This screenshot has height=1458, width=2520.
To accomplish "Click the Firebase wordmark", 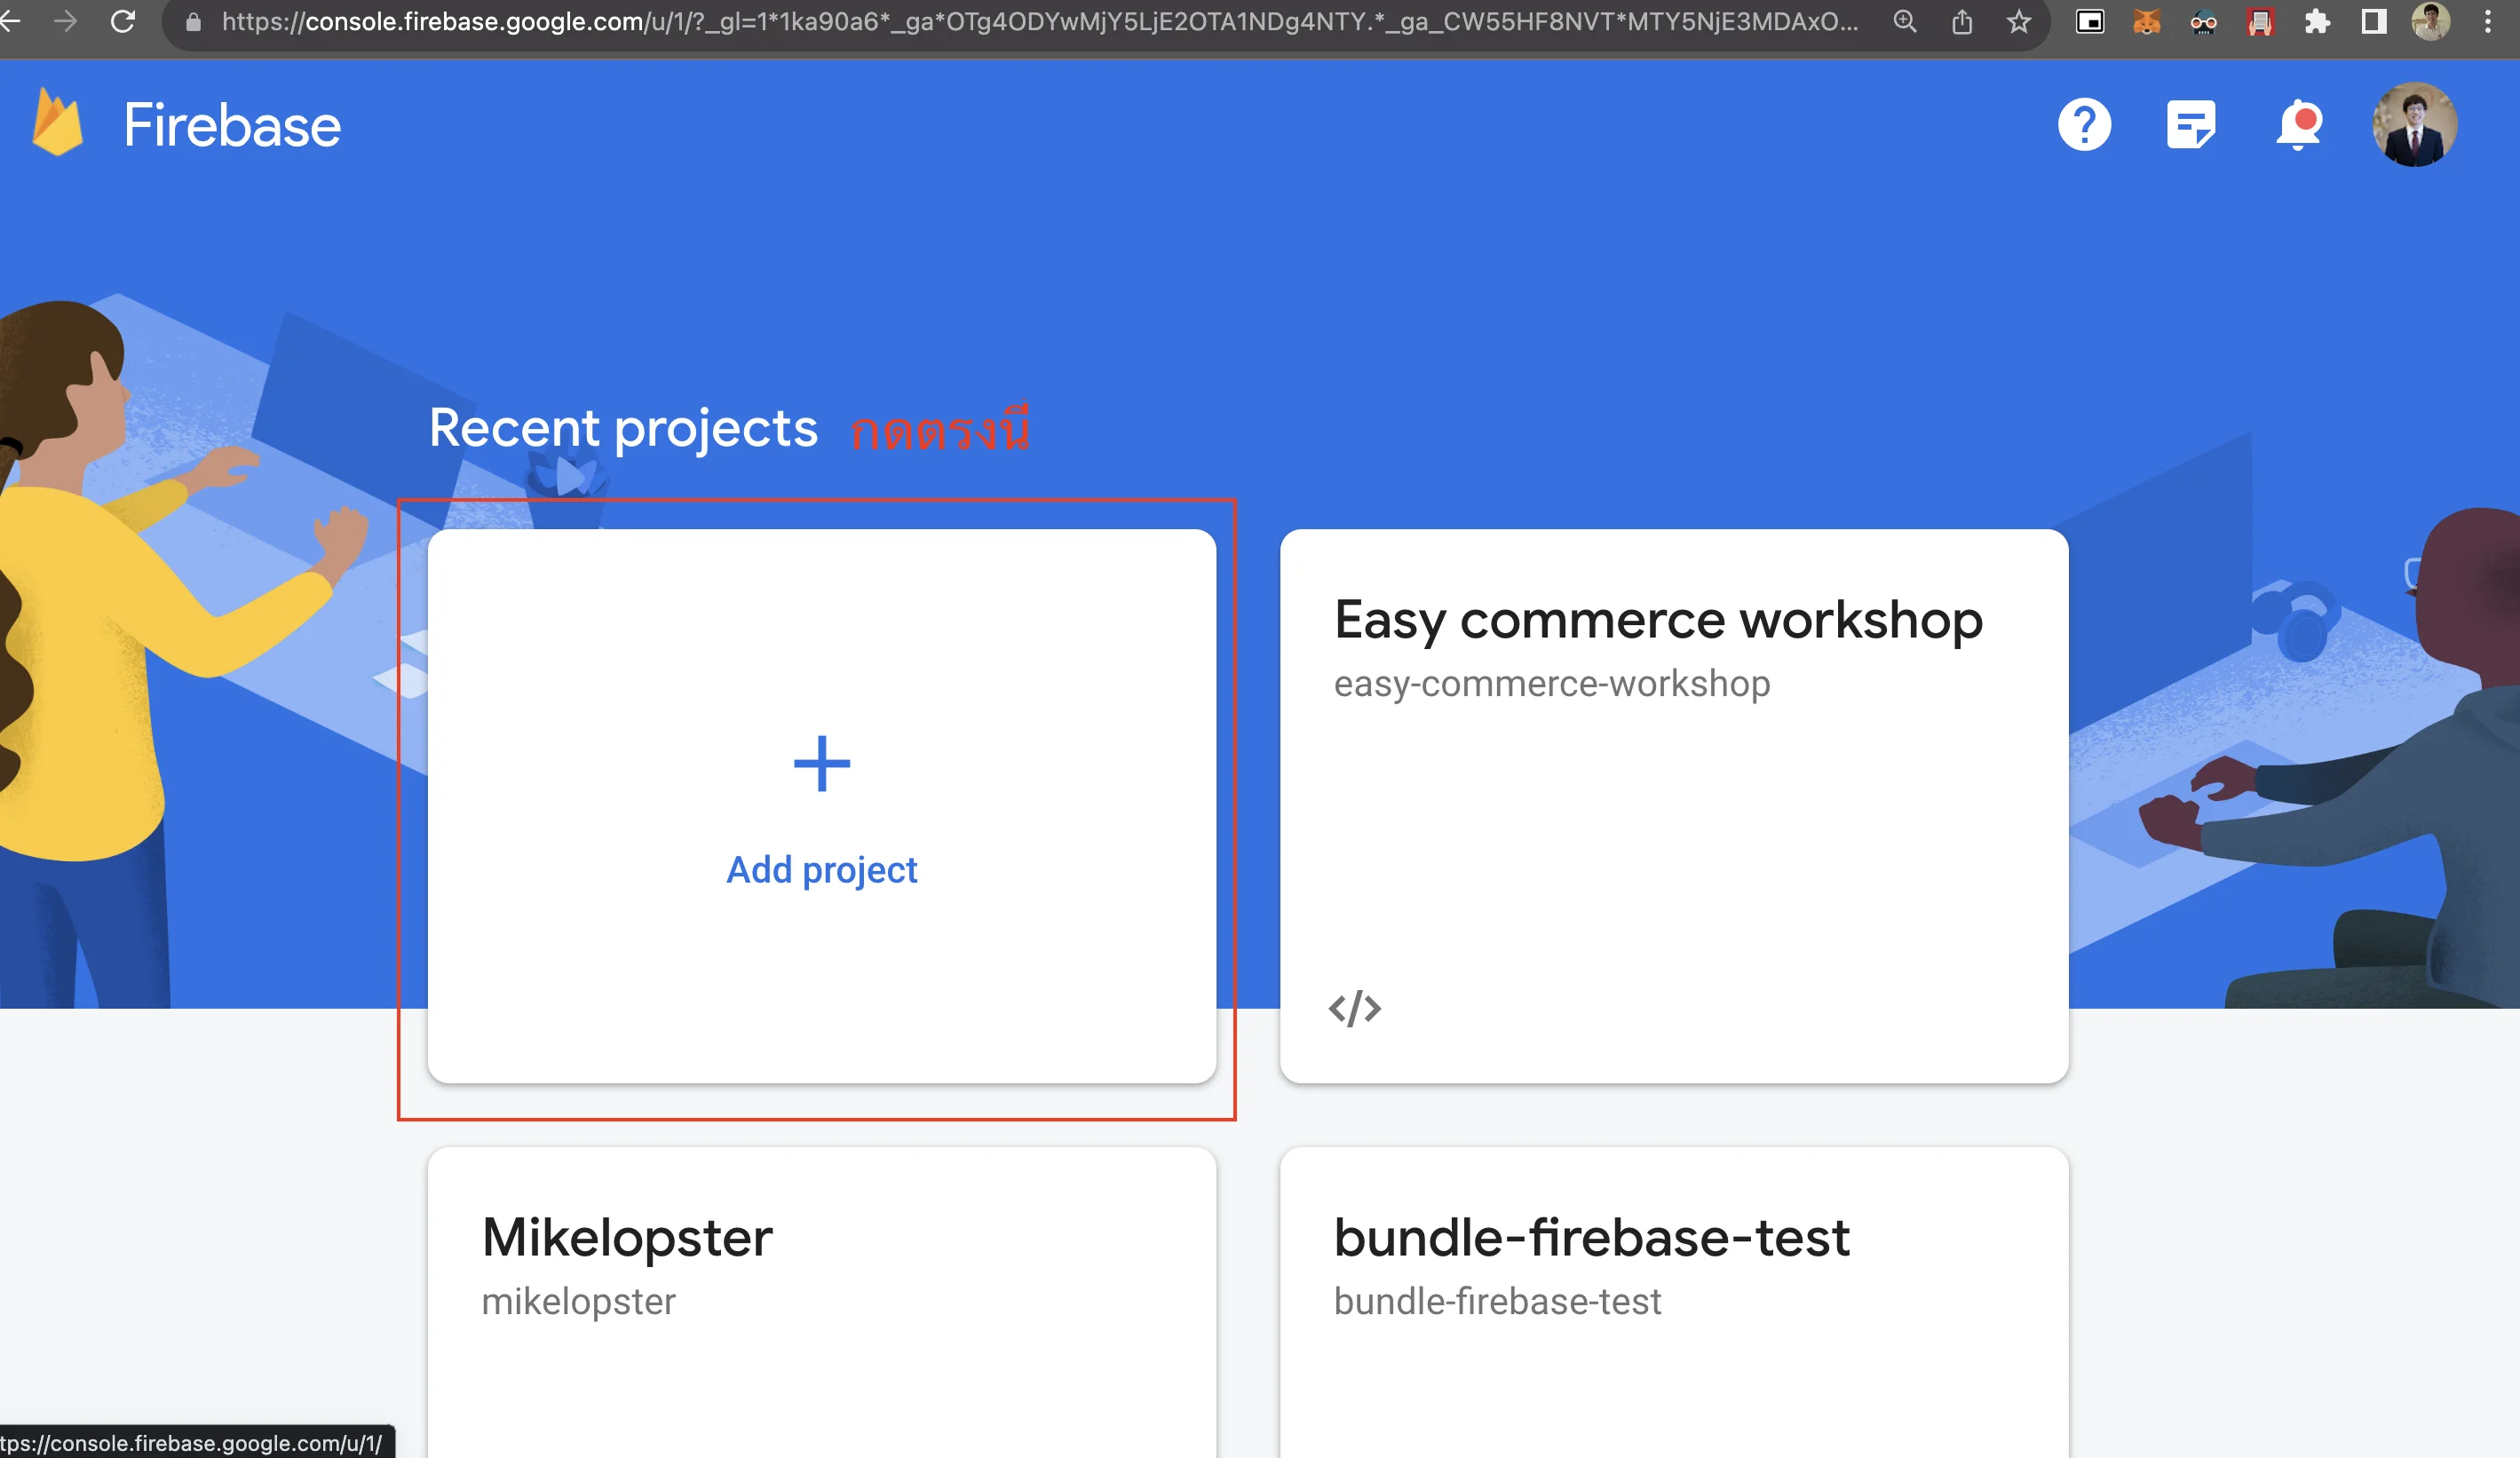I will (232, 126).
